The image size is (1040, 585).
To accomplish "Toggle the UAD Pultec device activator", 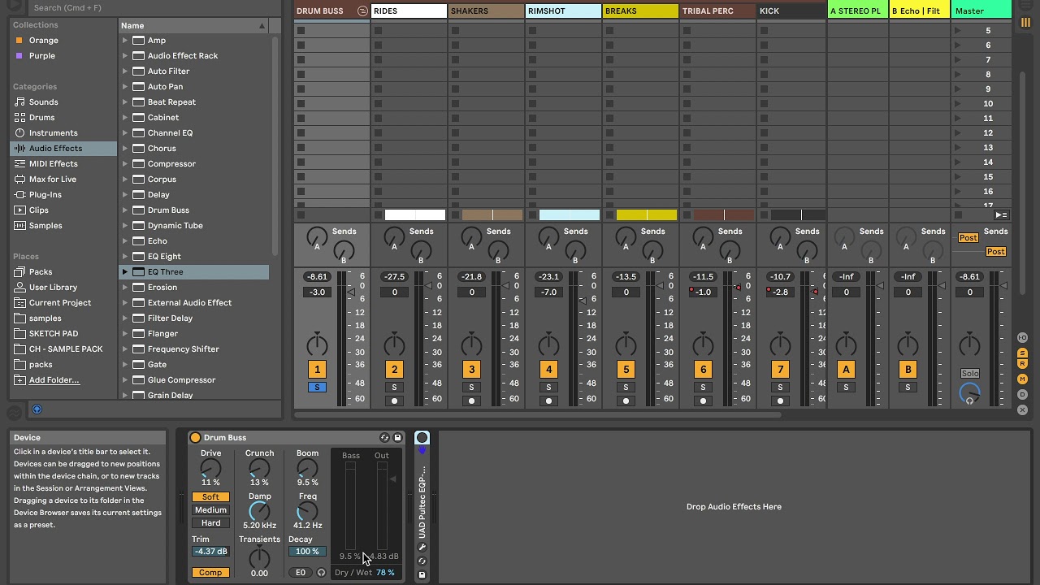I will point(422,438).
